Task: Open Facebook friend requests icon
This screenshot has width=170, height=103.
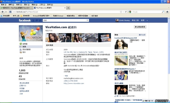Action: pyautogui.click(x=33, y=20)
